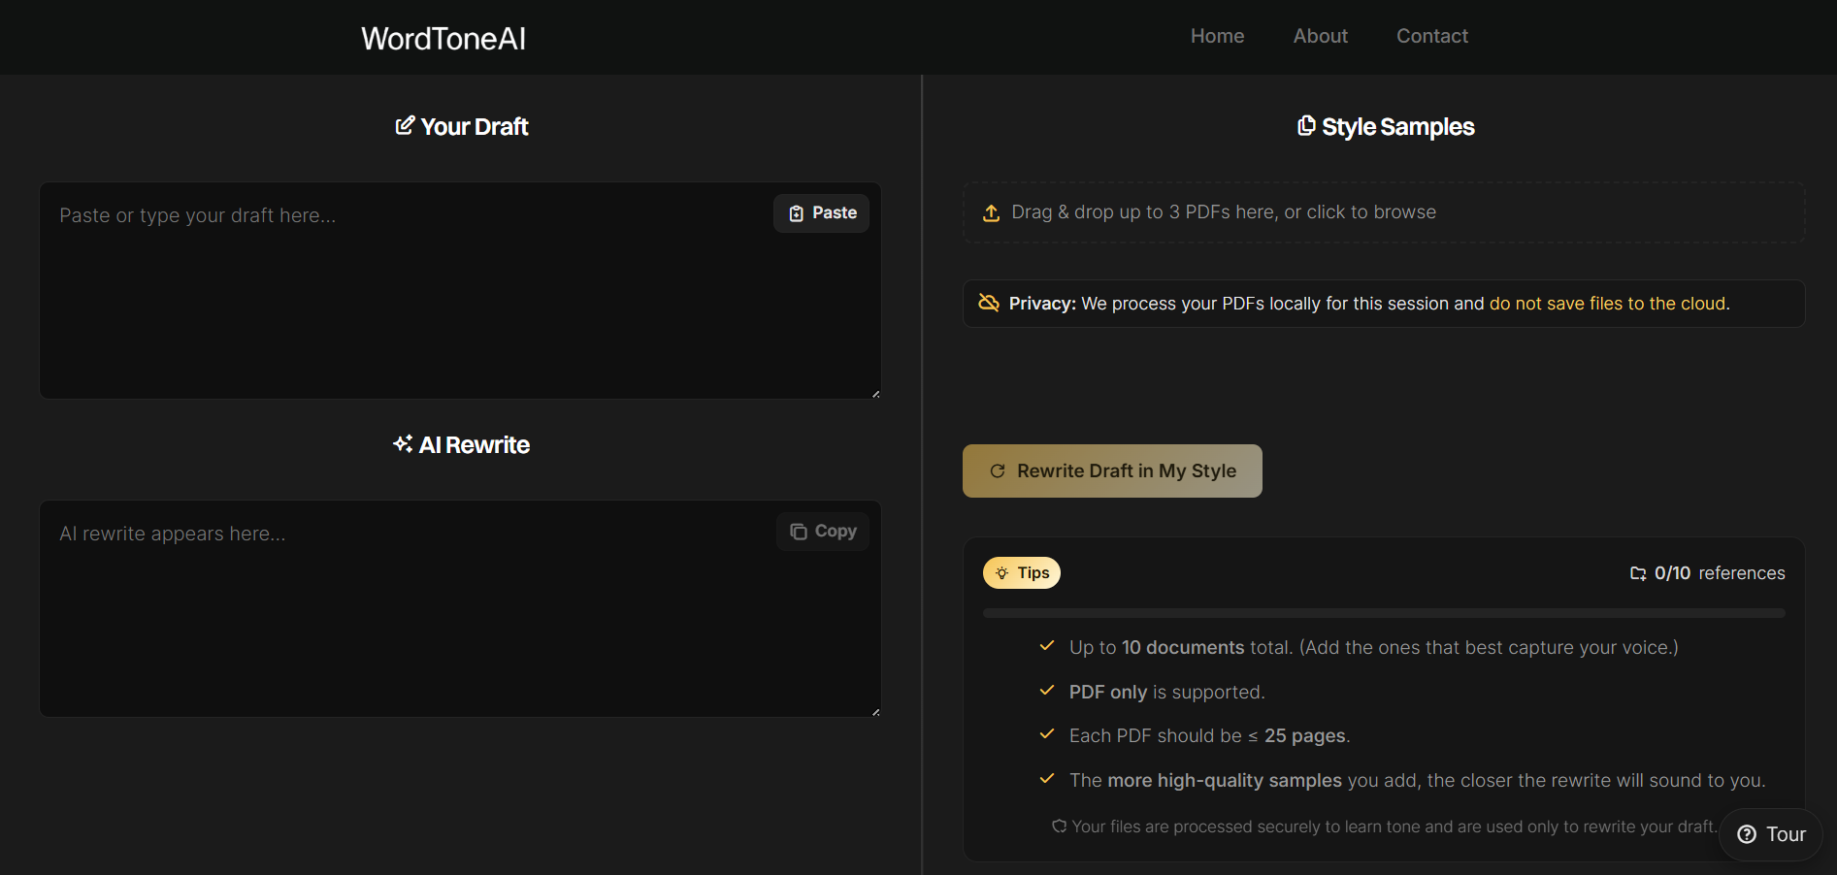Click the checkmark beside 'Up to 10 documents'
This screenshot has width=1837, height=875.
click(1047, 646)
